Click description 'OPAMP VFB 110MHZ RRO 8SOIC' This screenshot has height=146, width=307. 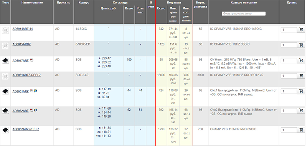click(x=233, y=129)
